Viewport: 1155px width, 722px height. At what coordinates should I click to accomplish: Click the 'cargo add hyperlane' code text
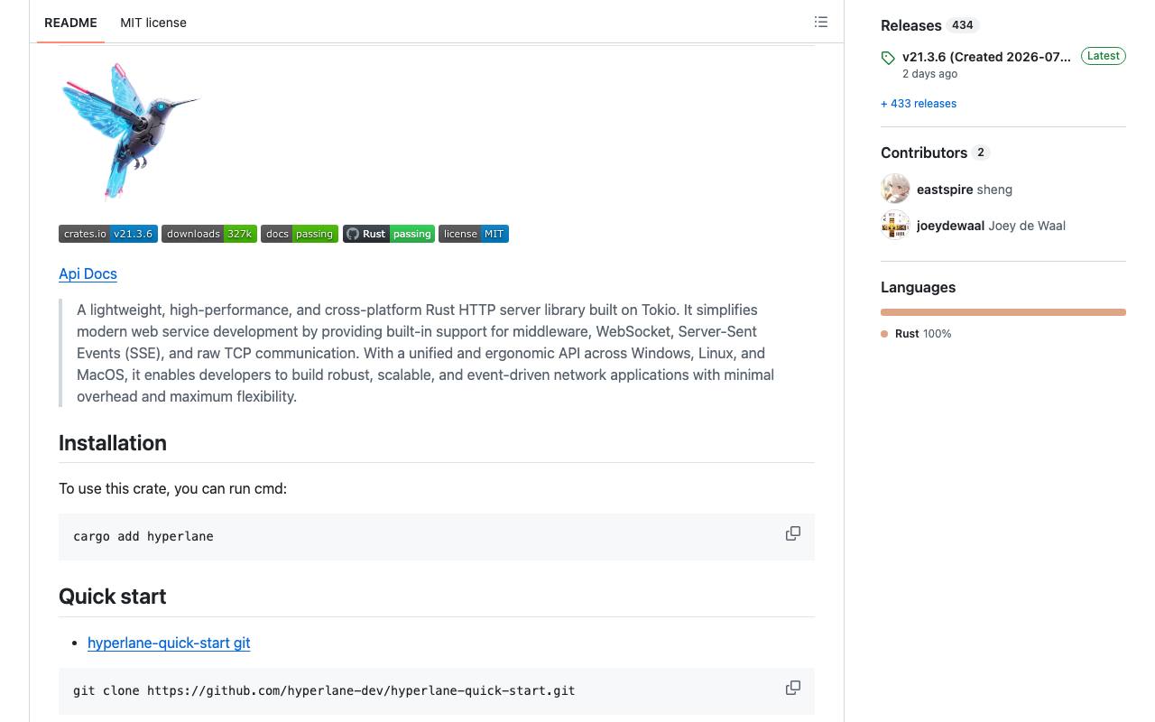[x=143, y=536]
